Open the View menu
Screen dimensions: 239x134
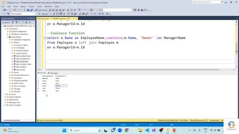[x=16, y=6]
